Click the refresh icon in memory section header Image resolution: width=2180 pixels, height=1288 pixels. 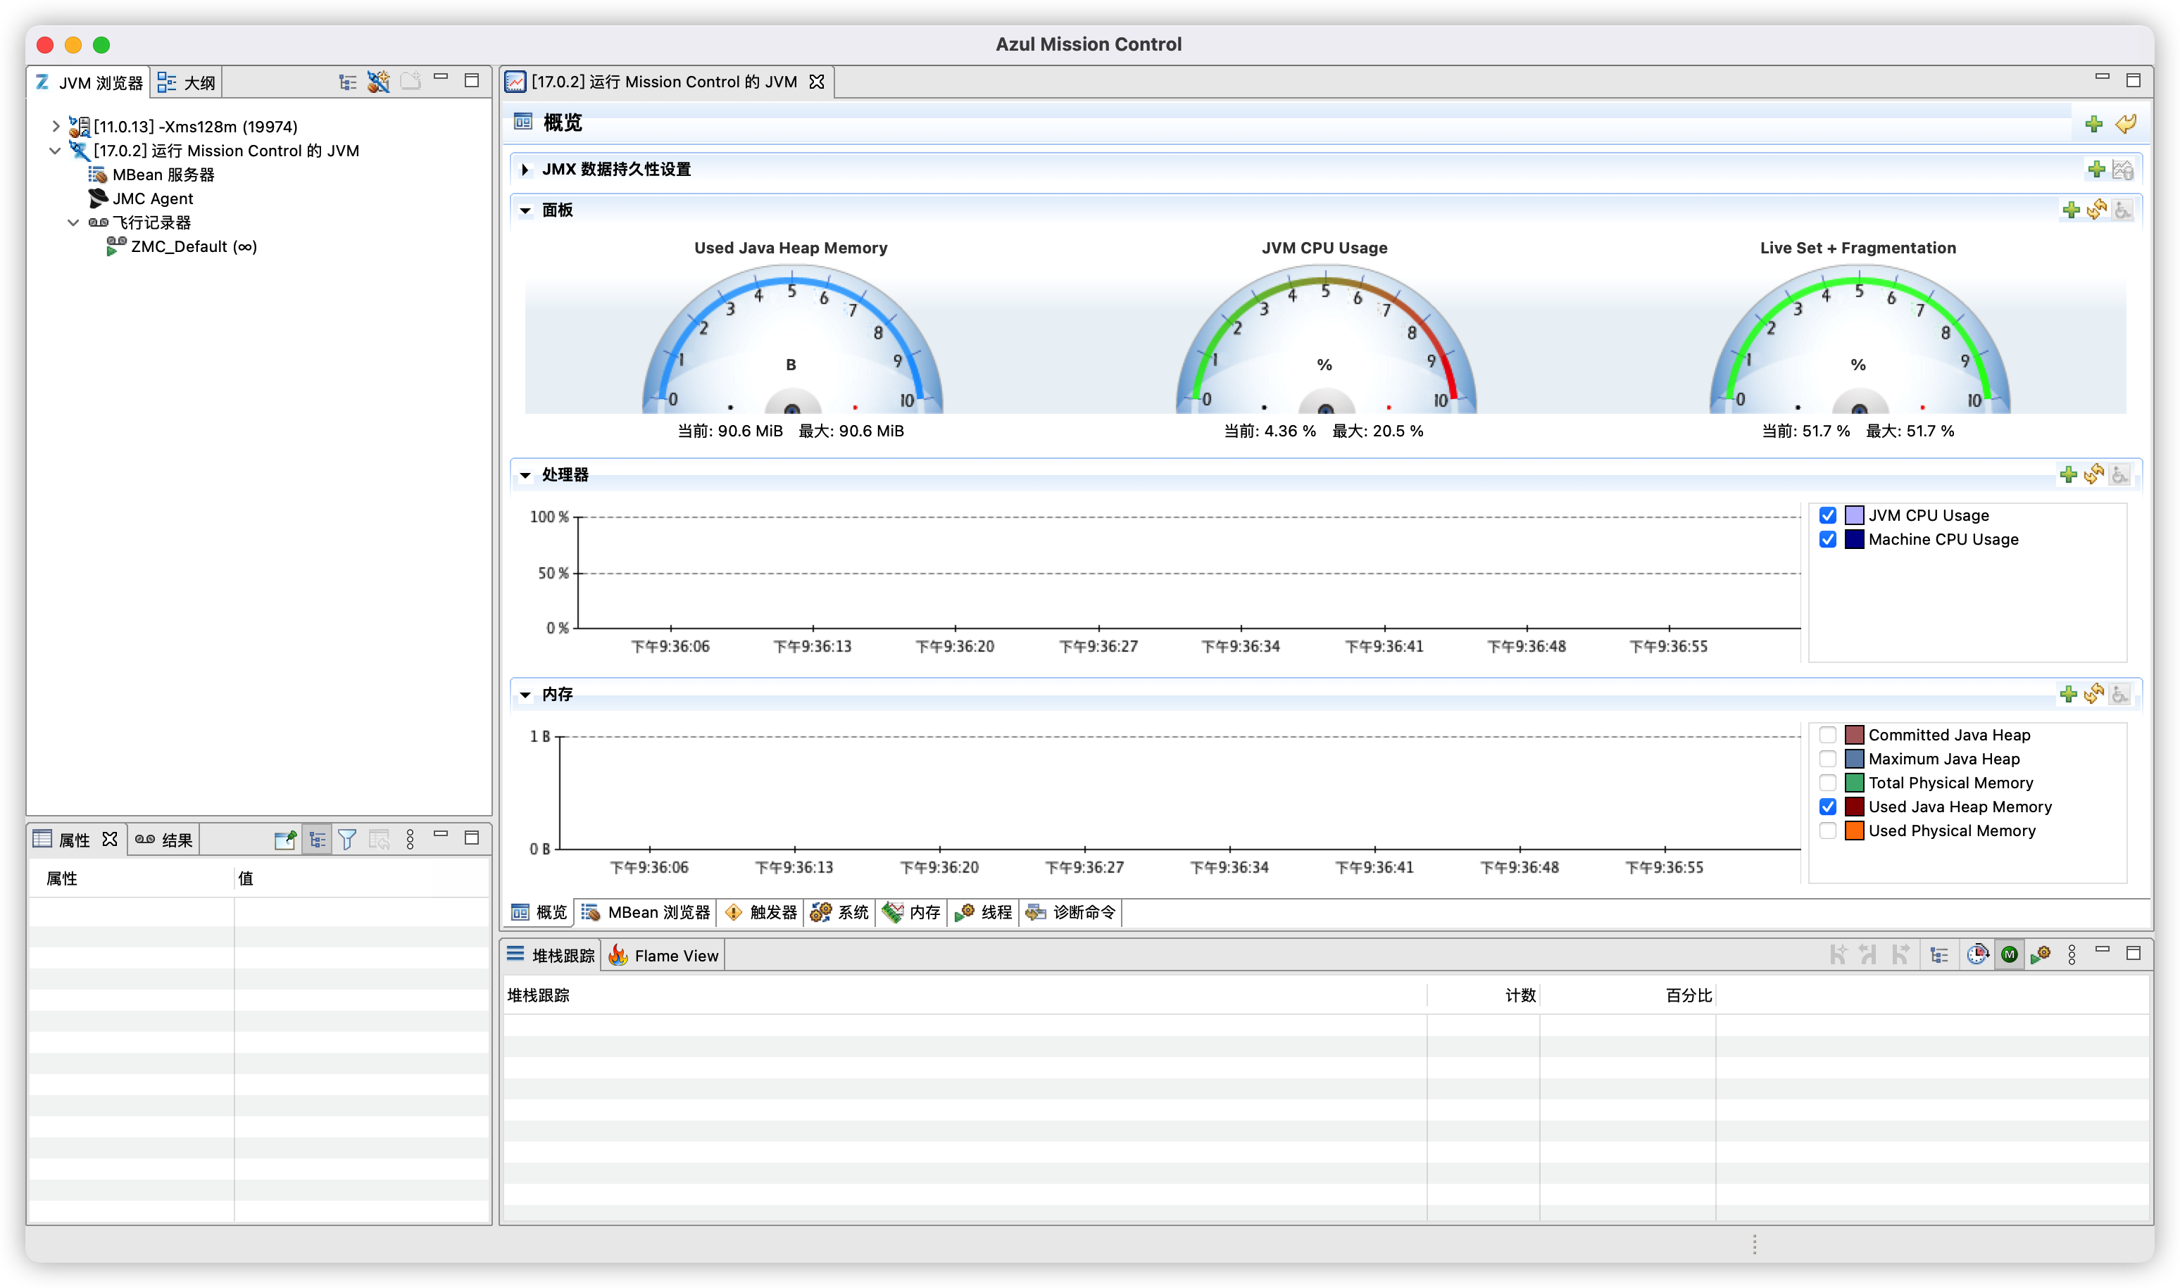(x=2094, y=693)
